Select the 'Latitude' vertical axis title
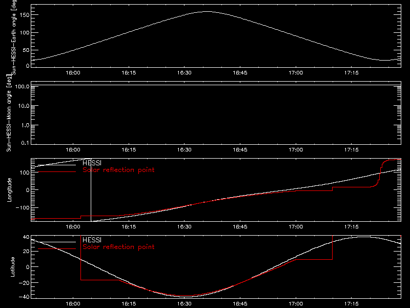Image resolution: width=410 pixels, height=308 pixels. pyautogui.click(x=12, y=267)
